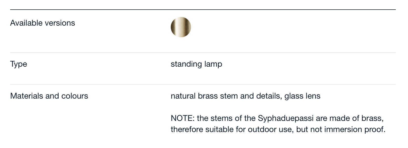Select the natural brass finish swatch
Image resolution: width=408 pixels, height=148 pixels.
181,27
